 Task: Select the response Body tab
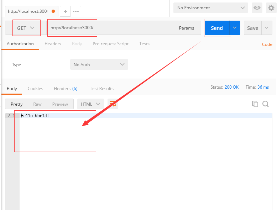point(12,89)
